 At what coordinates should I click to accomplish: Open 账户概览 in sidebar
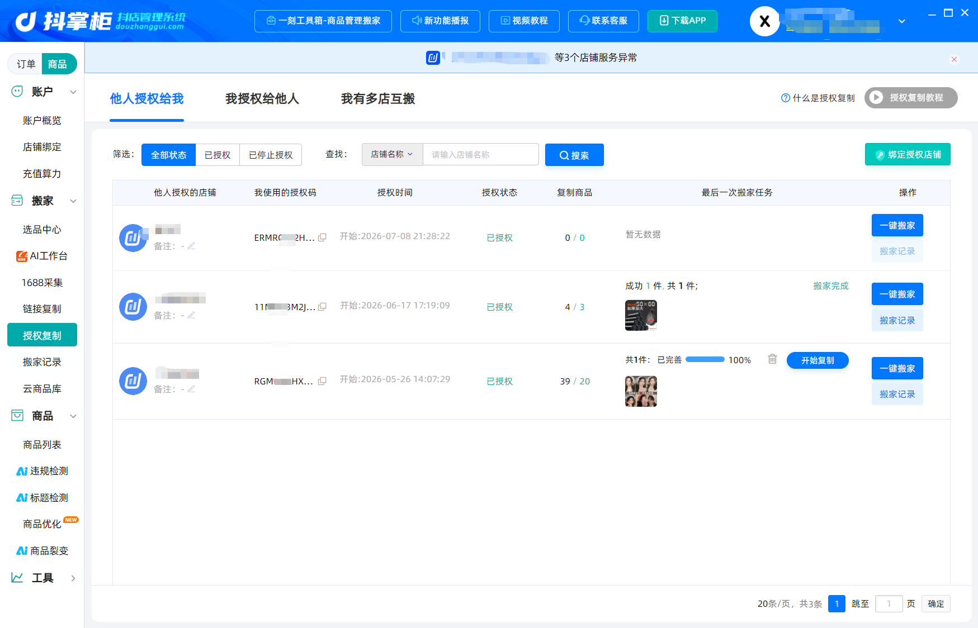click(x=42, y=121)
